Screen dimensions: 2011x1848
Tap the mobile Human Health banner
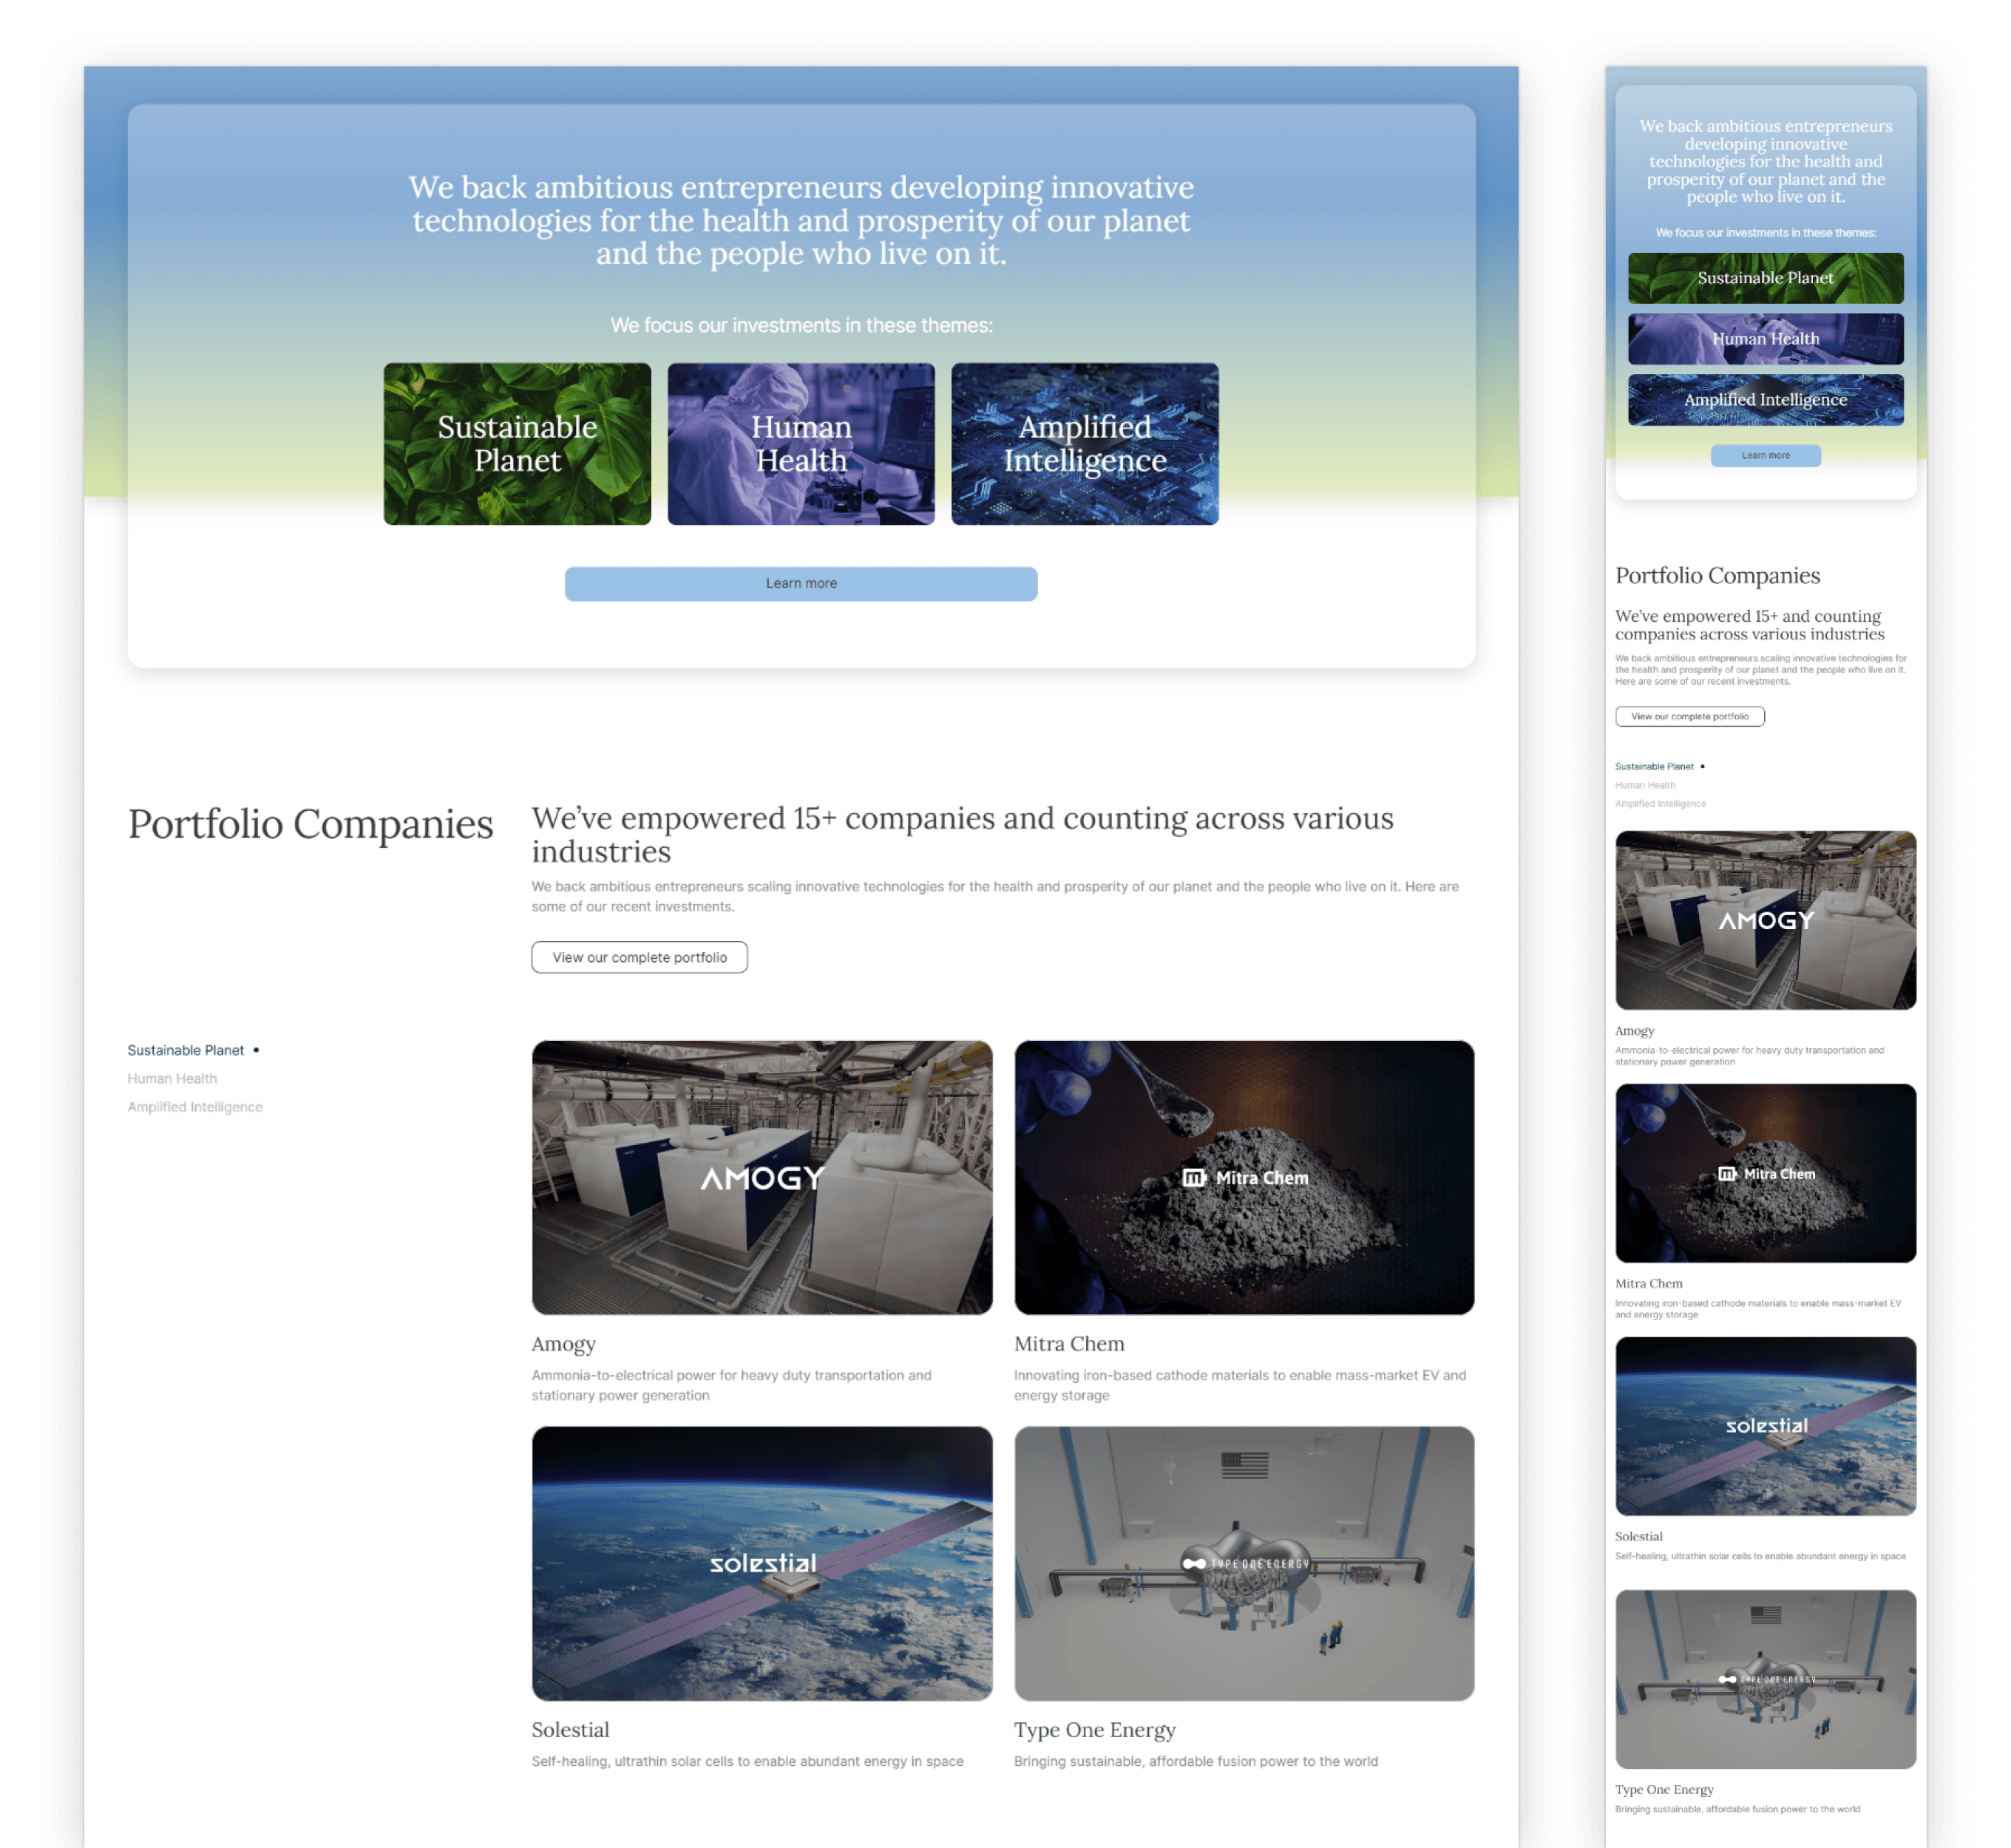coord(1765,339)
